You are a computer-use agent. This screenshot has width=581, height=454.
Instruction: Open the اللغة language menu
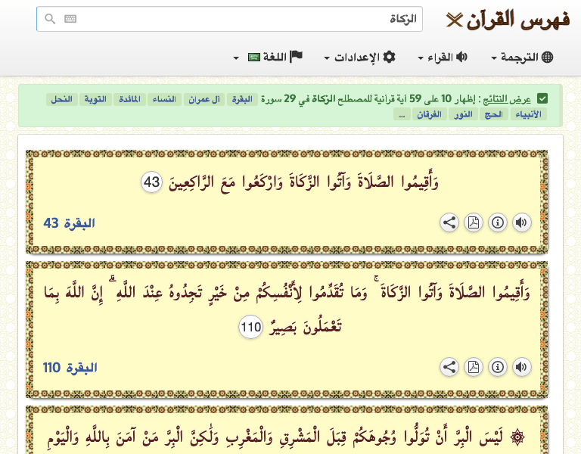[269, 58]
